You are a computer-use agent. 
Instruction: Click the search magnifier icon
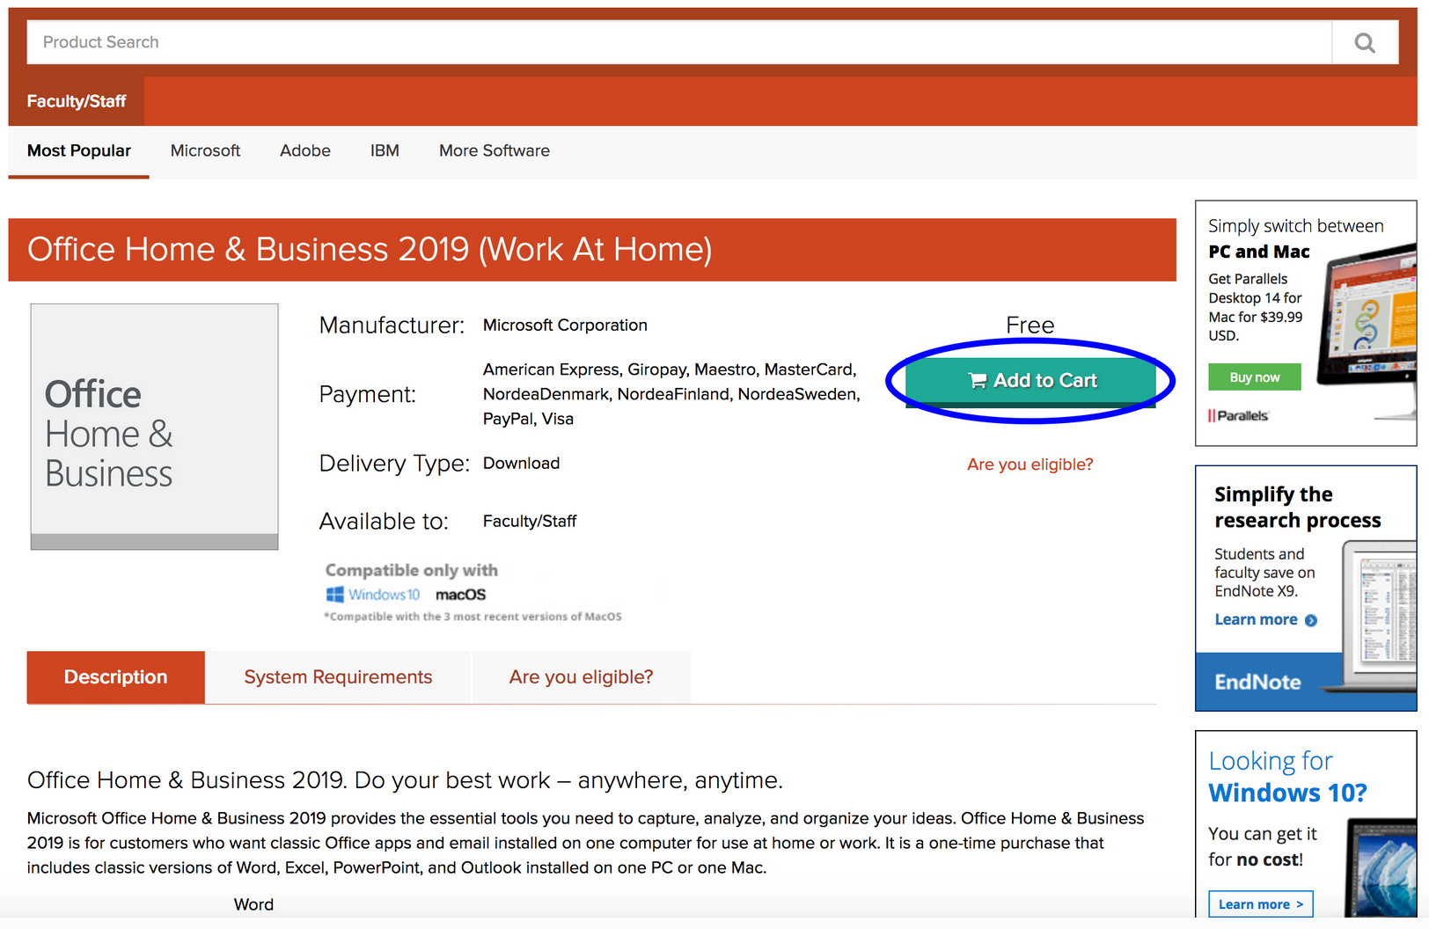[x=1365, y=42]
